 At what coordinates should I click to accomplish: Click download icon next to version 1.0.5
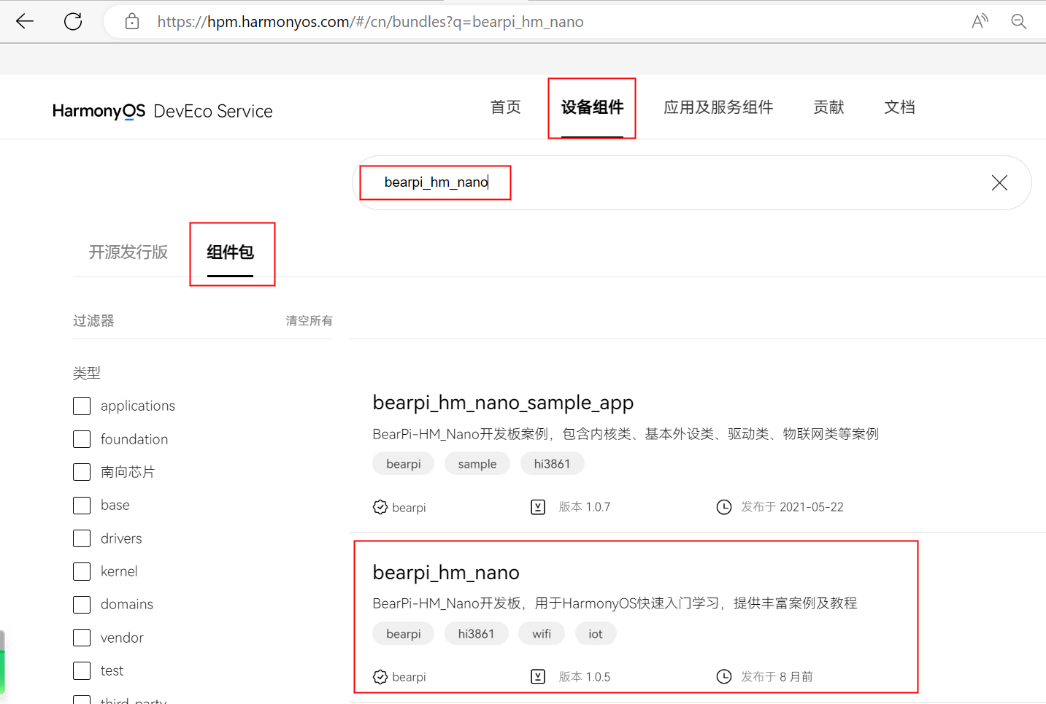538,677
